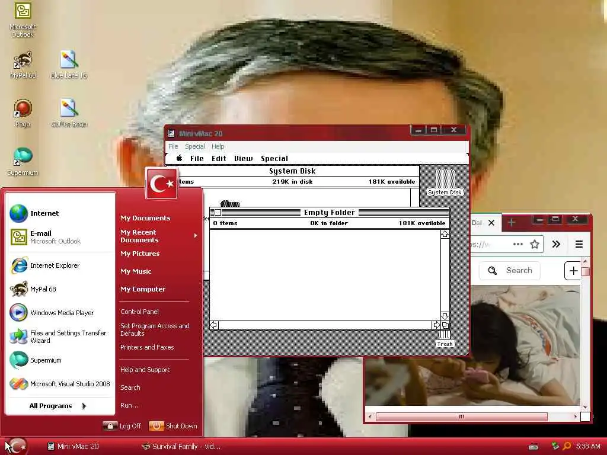This screenshot has height=455, width=607.
Task: Open My Computer from Start menu
Action: (143, 289)
